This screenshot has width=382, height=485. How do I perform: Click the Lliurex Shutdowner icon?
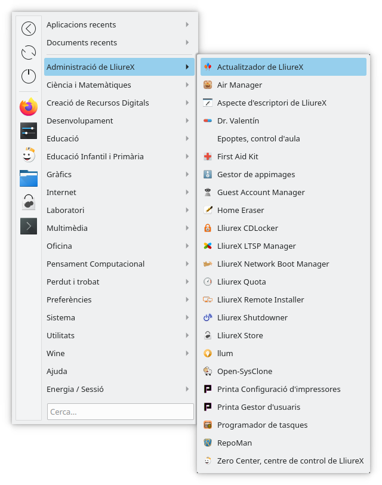pos(208,318)
